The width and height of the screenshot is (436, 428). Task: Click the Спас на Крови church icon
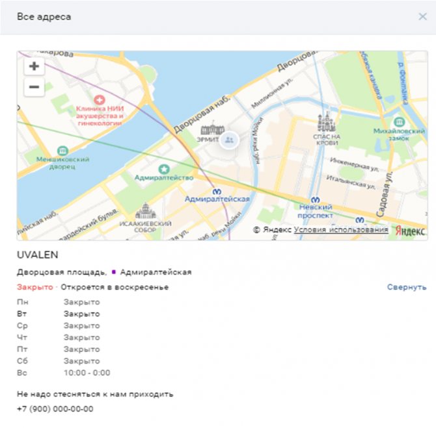coord(325,123)
